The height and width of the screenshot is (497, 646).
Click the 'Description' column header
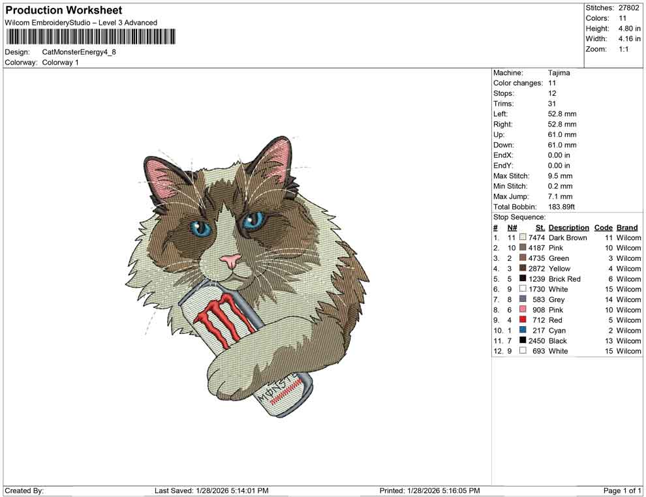coord(569,227)
